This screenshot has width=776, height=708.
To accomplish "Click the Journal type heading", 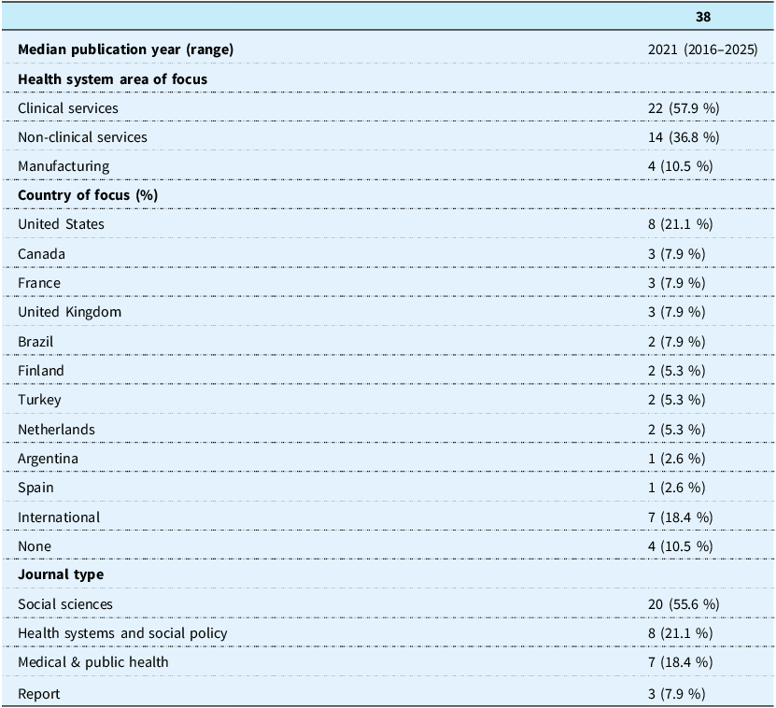I will tap(61, 574).
